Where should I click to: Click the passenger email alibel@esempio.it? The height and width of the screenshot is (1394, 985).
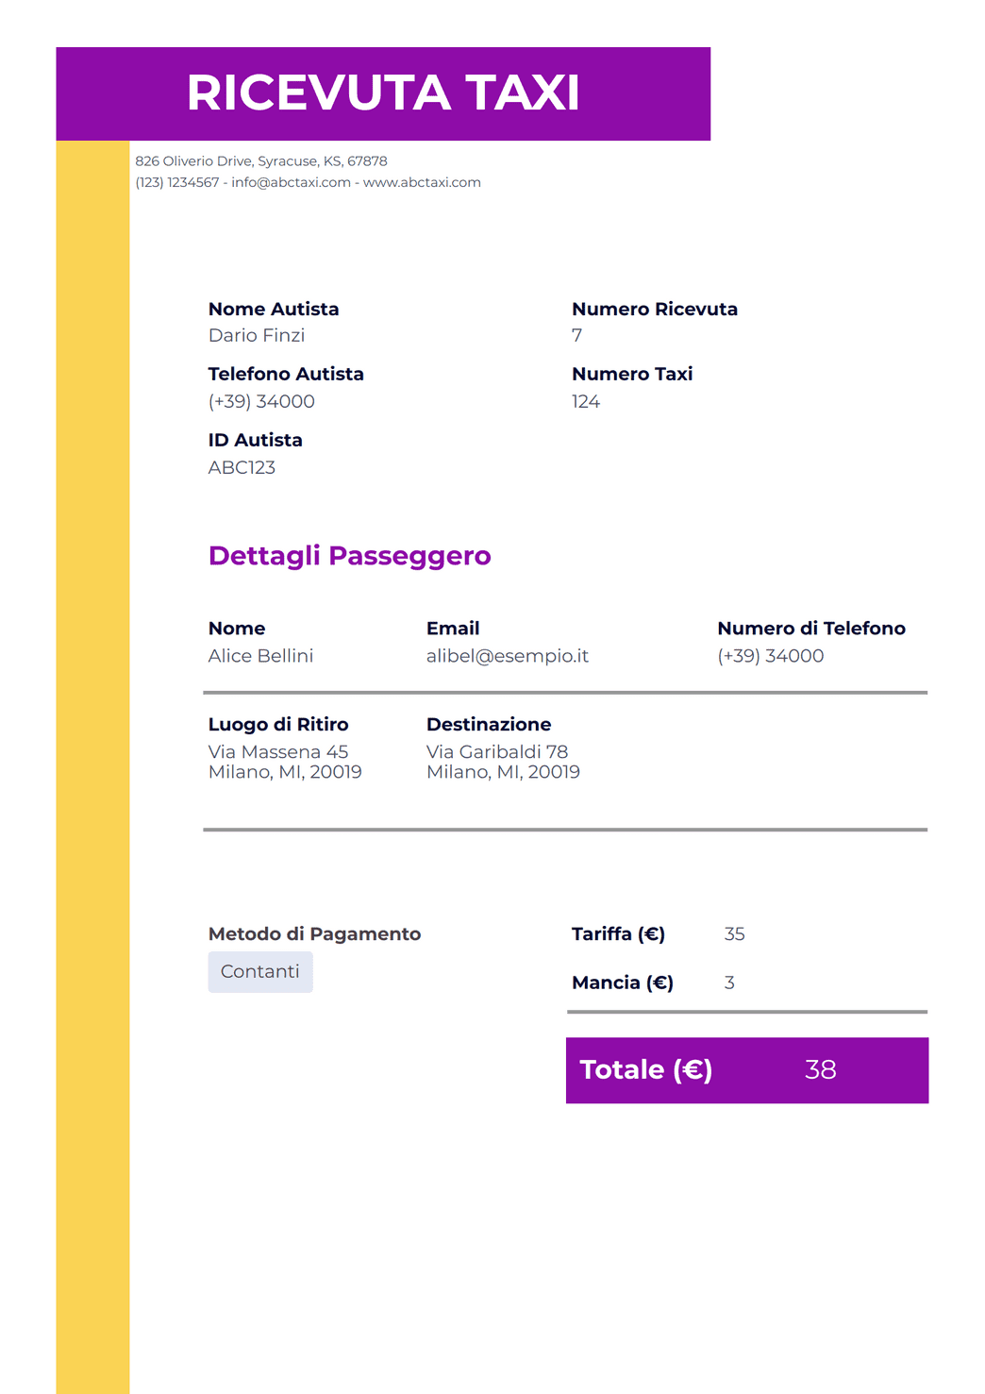click(508, 656)
